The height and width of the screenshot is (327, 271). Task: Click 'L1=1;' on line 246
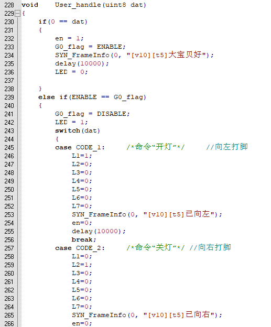click(82, 156)
